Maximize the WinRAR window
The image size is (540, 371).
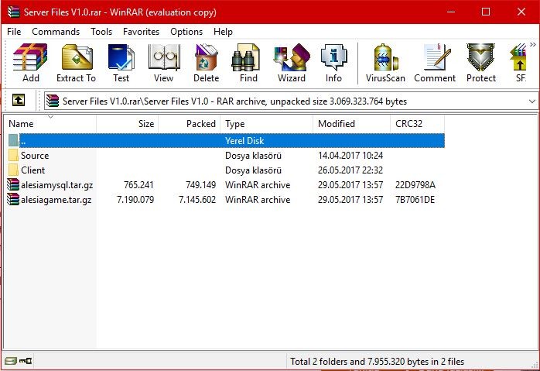pyautogui.click(x=486, y=12)
